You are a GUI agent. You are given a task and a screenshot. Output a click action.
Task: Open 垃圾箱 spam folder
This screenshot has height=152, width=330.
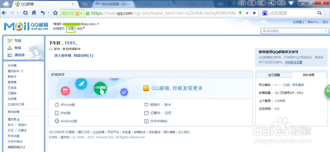[x=12, y=99]
